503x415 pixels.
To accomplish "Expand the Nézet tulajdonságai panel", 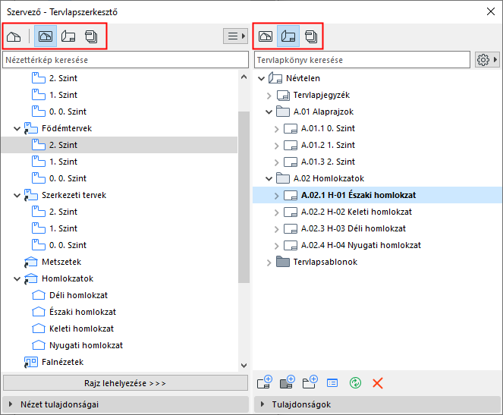I will [x=11, y=404].
